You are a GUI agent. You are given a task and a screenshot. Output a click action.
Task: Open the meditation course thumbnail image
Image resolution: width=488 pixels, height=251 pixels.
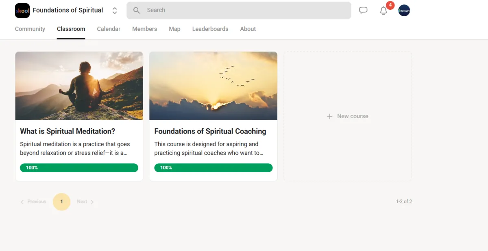point(79,86)
